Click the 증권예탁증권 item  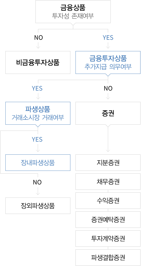click(x=108, y=220)
